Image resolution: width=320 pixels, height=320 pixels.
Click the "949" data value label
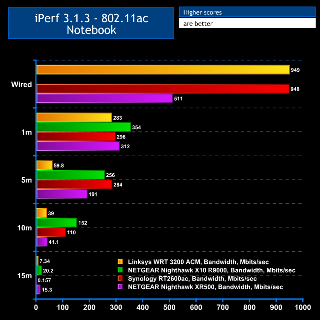point(295,70)
